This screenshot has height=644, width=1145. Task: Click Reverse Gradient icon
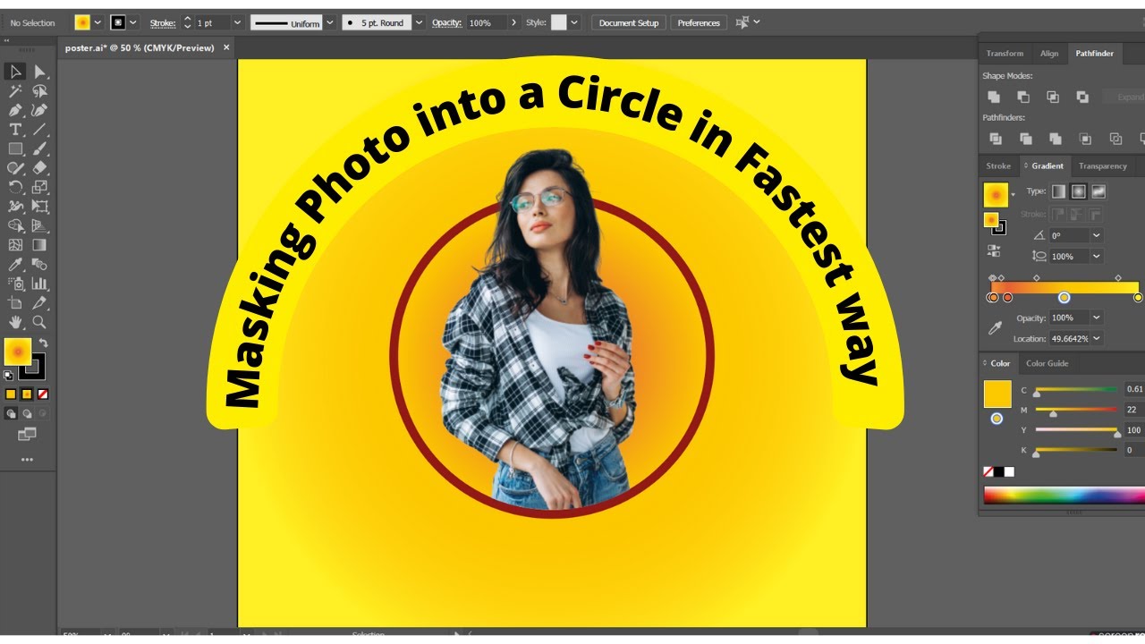click(994, 250)
